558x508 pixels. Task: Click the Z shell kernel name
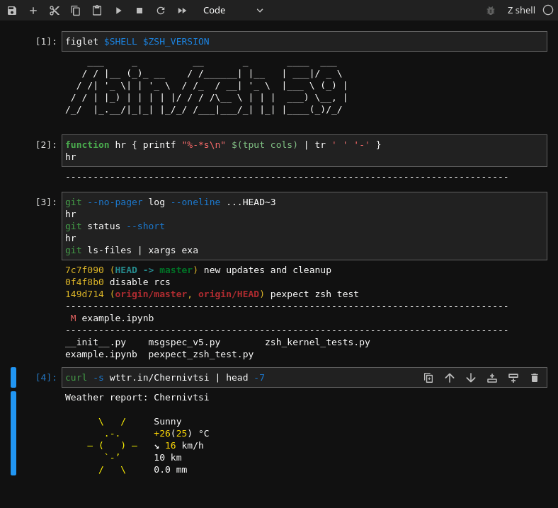coord(521,11)
